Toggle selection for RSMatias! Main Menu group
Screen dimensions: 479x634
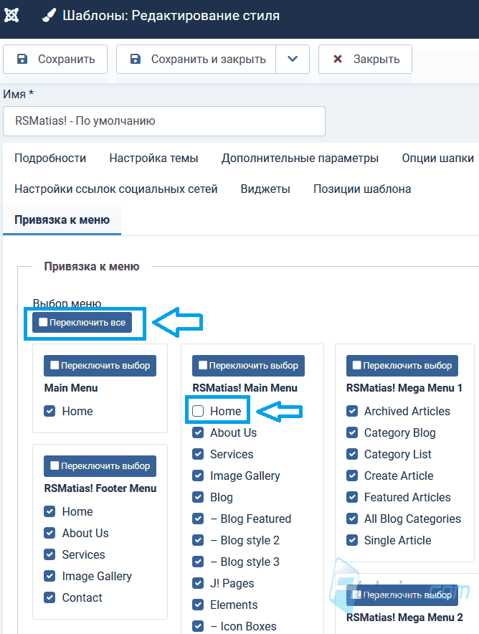(248, 366)
